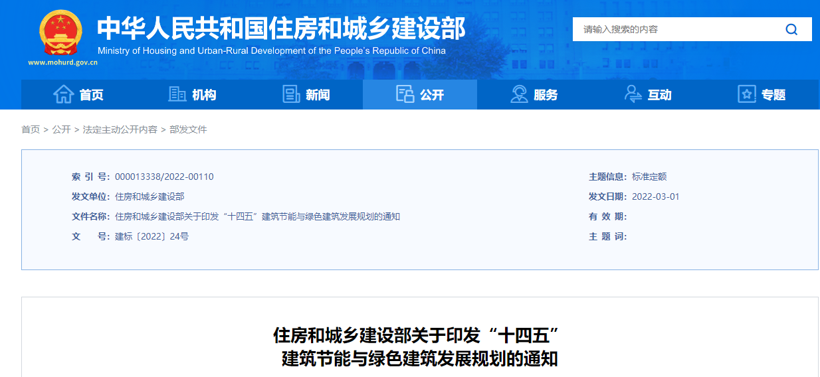Click the newspaper icon beside 新闻
820x377 pixels.
291,94
